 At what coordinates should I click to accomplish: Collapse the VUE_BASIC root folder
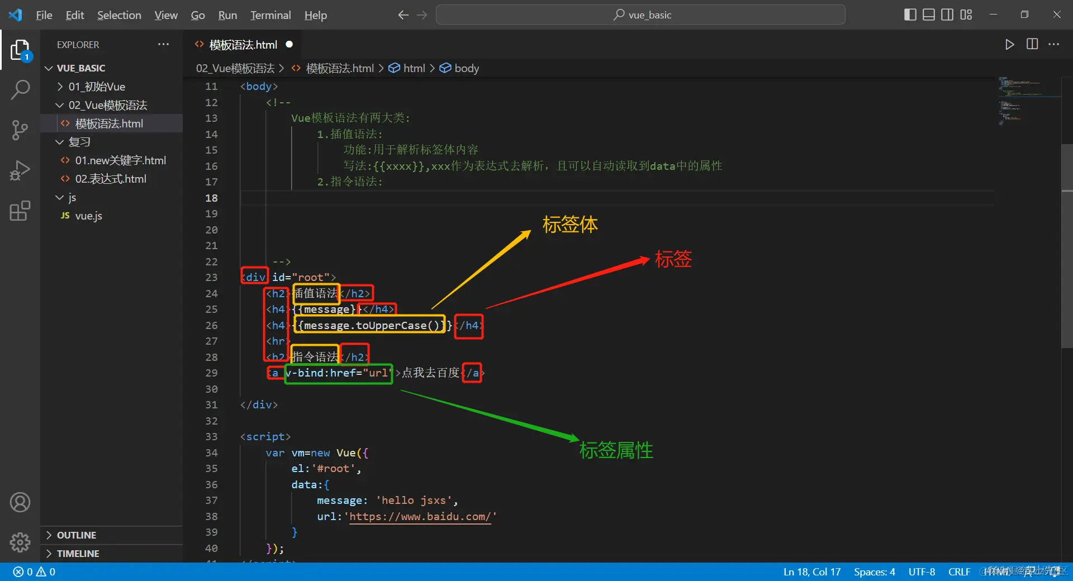(112, 68)
